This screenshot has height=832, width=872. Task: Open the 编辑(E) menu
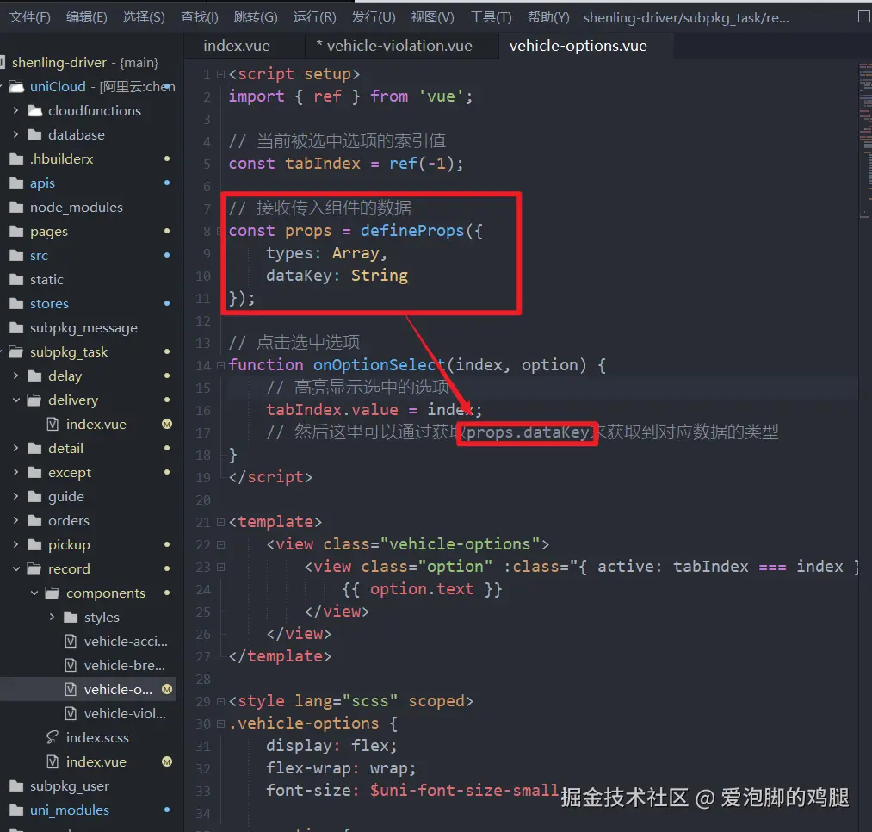point(86,17)
